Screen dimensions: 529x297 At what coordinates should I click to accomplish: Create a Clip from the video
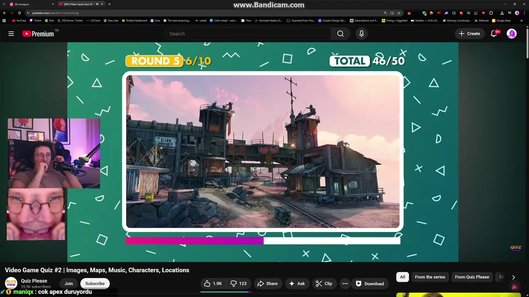pyautogui.click(x=324, y=284)
